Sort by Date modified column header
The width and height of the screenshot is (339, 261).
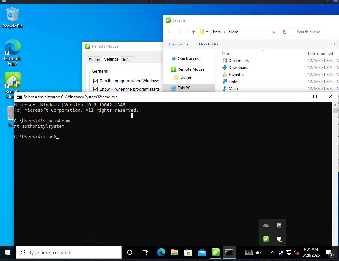coord(320,54)
